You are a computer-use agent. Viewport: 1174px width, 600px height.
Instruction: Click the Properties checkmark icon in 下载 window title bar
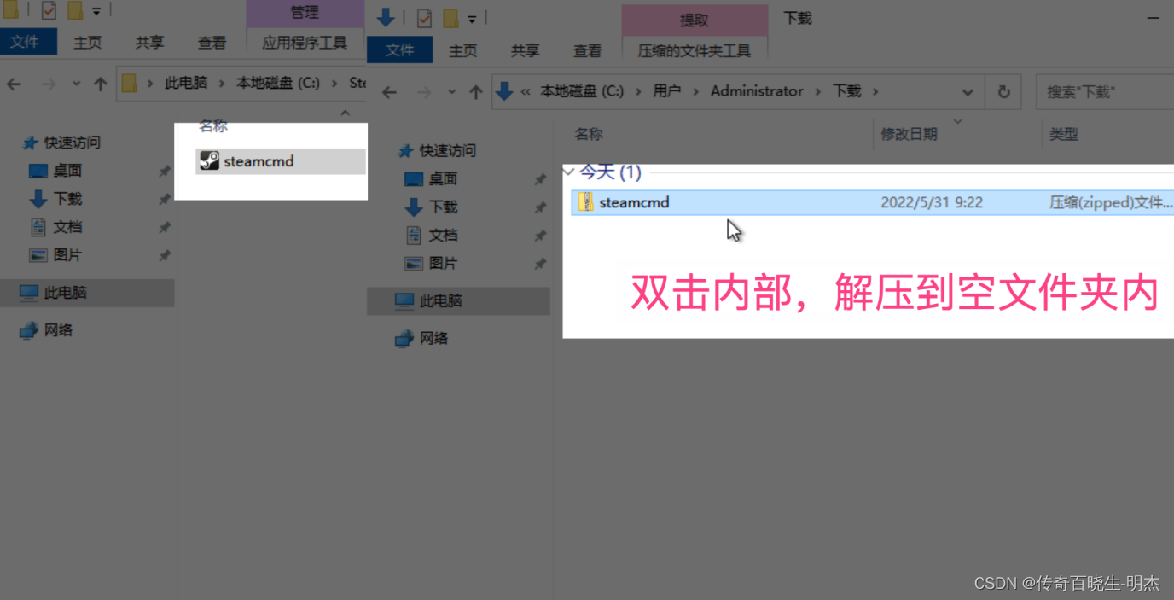[x=424, y=17]
